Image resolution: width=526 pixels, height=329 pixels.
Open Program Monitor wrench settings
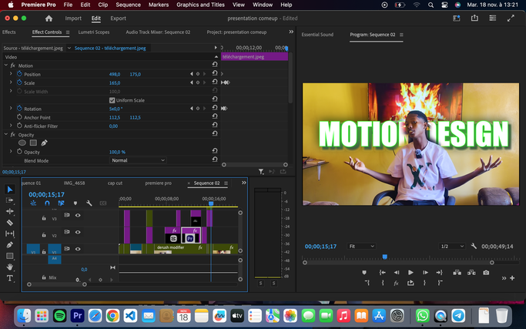tap(473, 246)
